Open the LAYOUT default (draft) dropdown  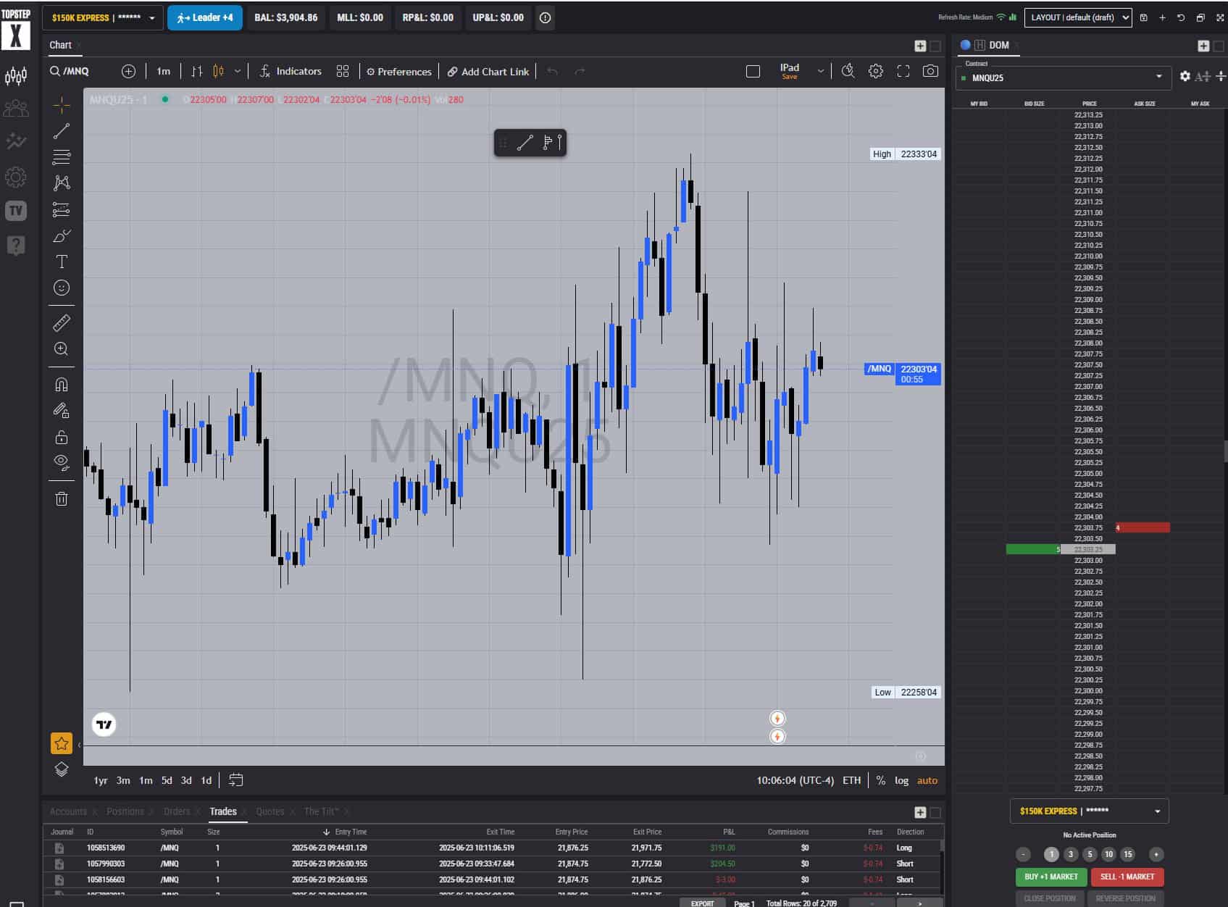pyautogui.click(x=1077, y=17)
